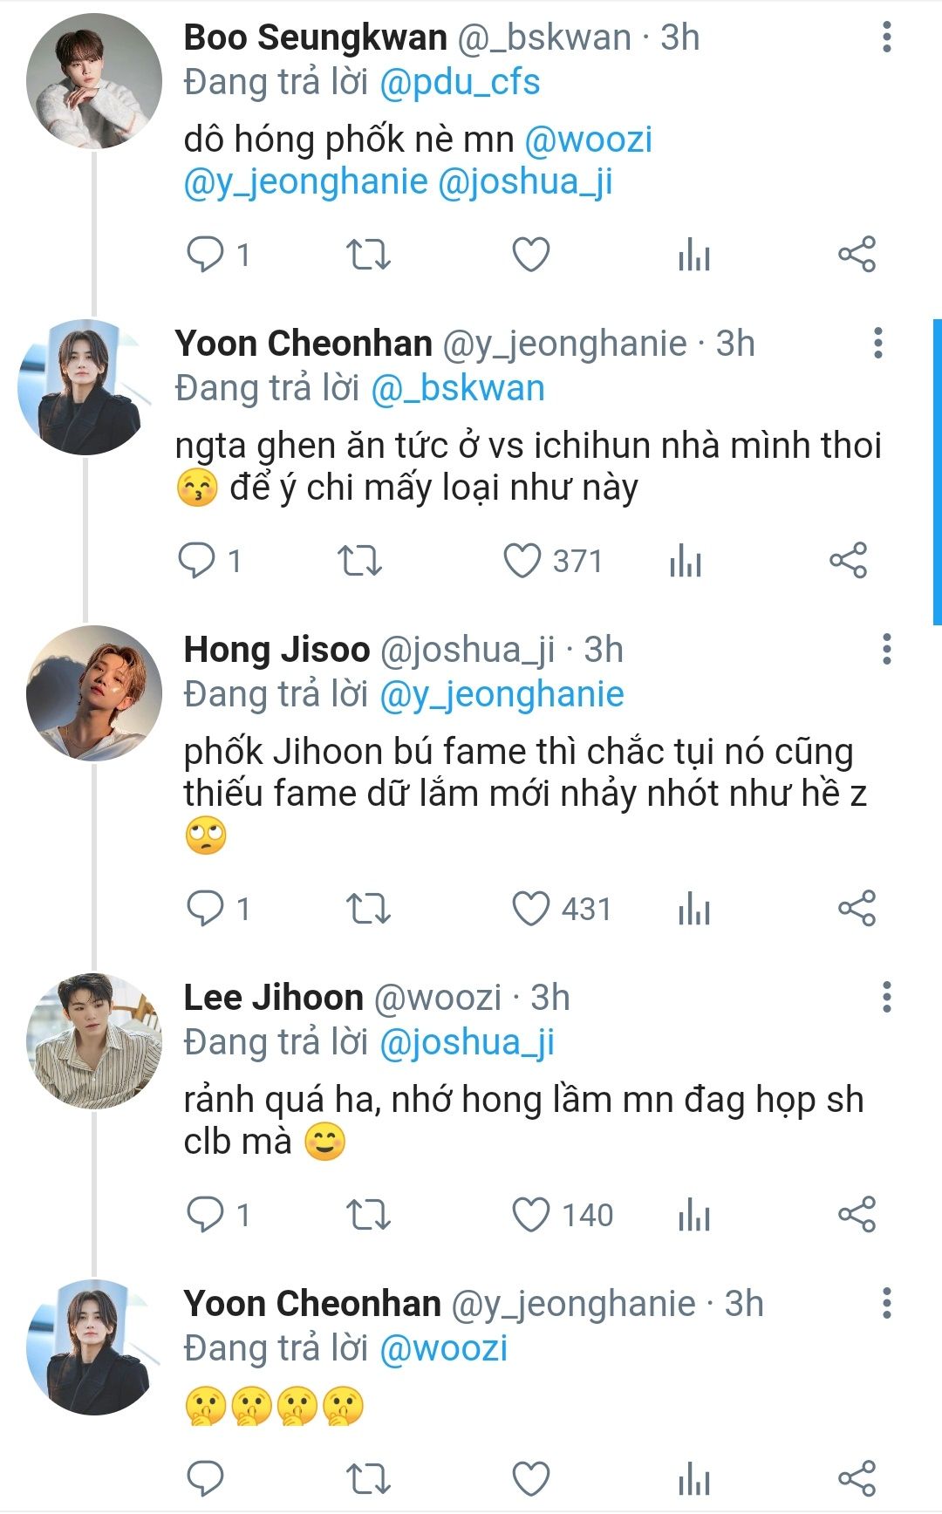Viewport: 942px width, 1514px height.
Task: Retweet Boo Seungkwan's tweet
Action: 368,255
